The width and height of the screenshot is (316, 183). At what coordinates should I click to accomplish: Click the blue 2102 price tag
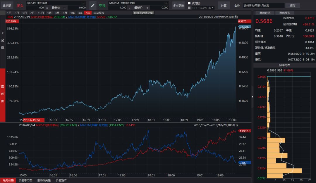244,163
